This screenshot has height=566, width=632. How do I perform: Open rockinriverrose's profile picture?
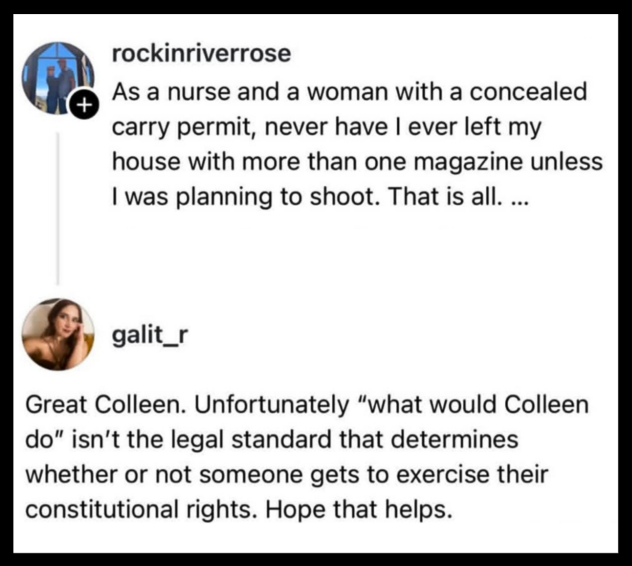click(x=58, y=78)
